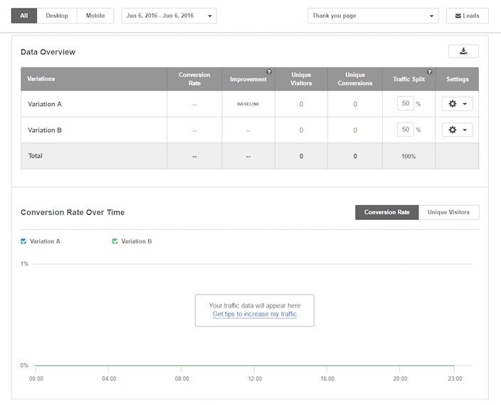Show the Conversion Rate chart view
Viewport: 501px width, 405px height.
[x=386, y=212]
